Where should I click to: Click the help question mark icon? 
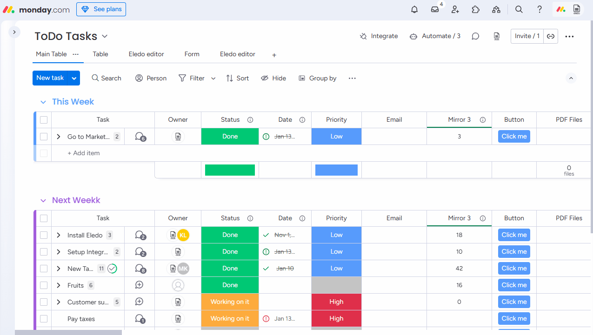coord(540,9)
